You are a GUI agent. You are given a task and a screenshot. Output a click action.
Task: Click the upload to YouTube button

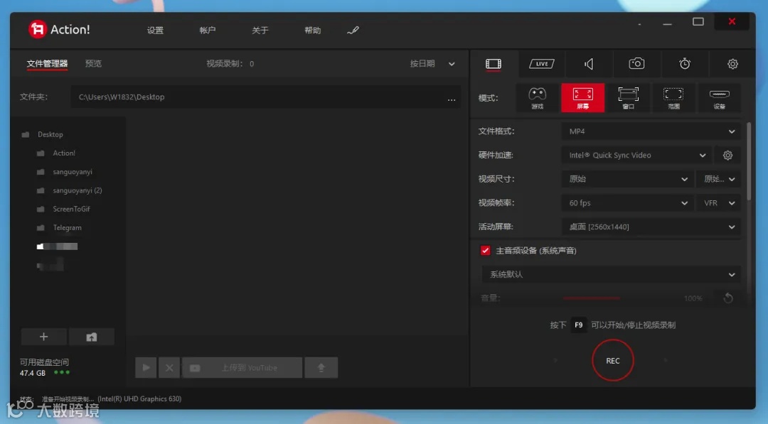click(242, 368)
